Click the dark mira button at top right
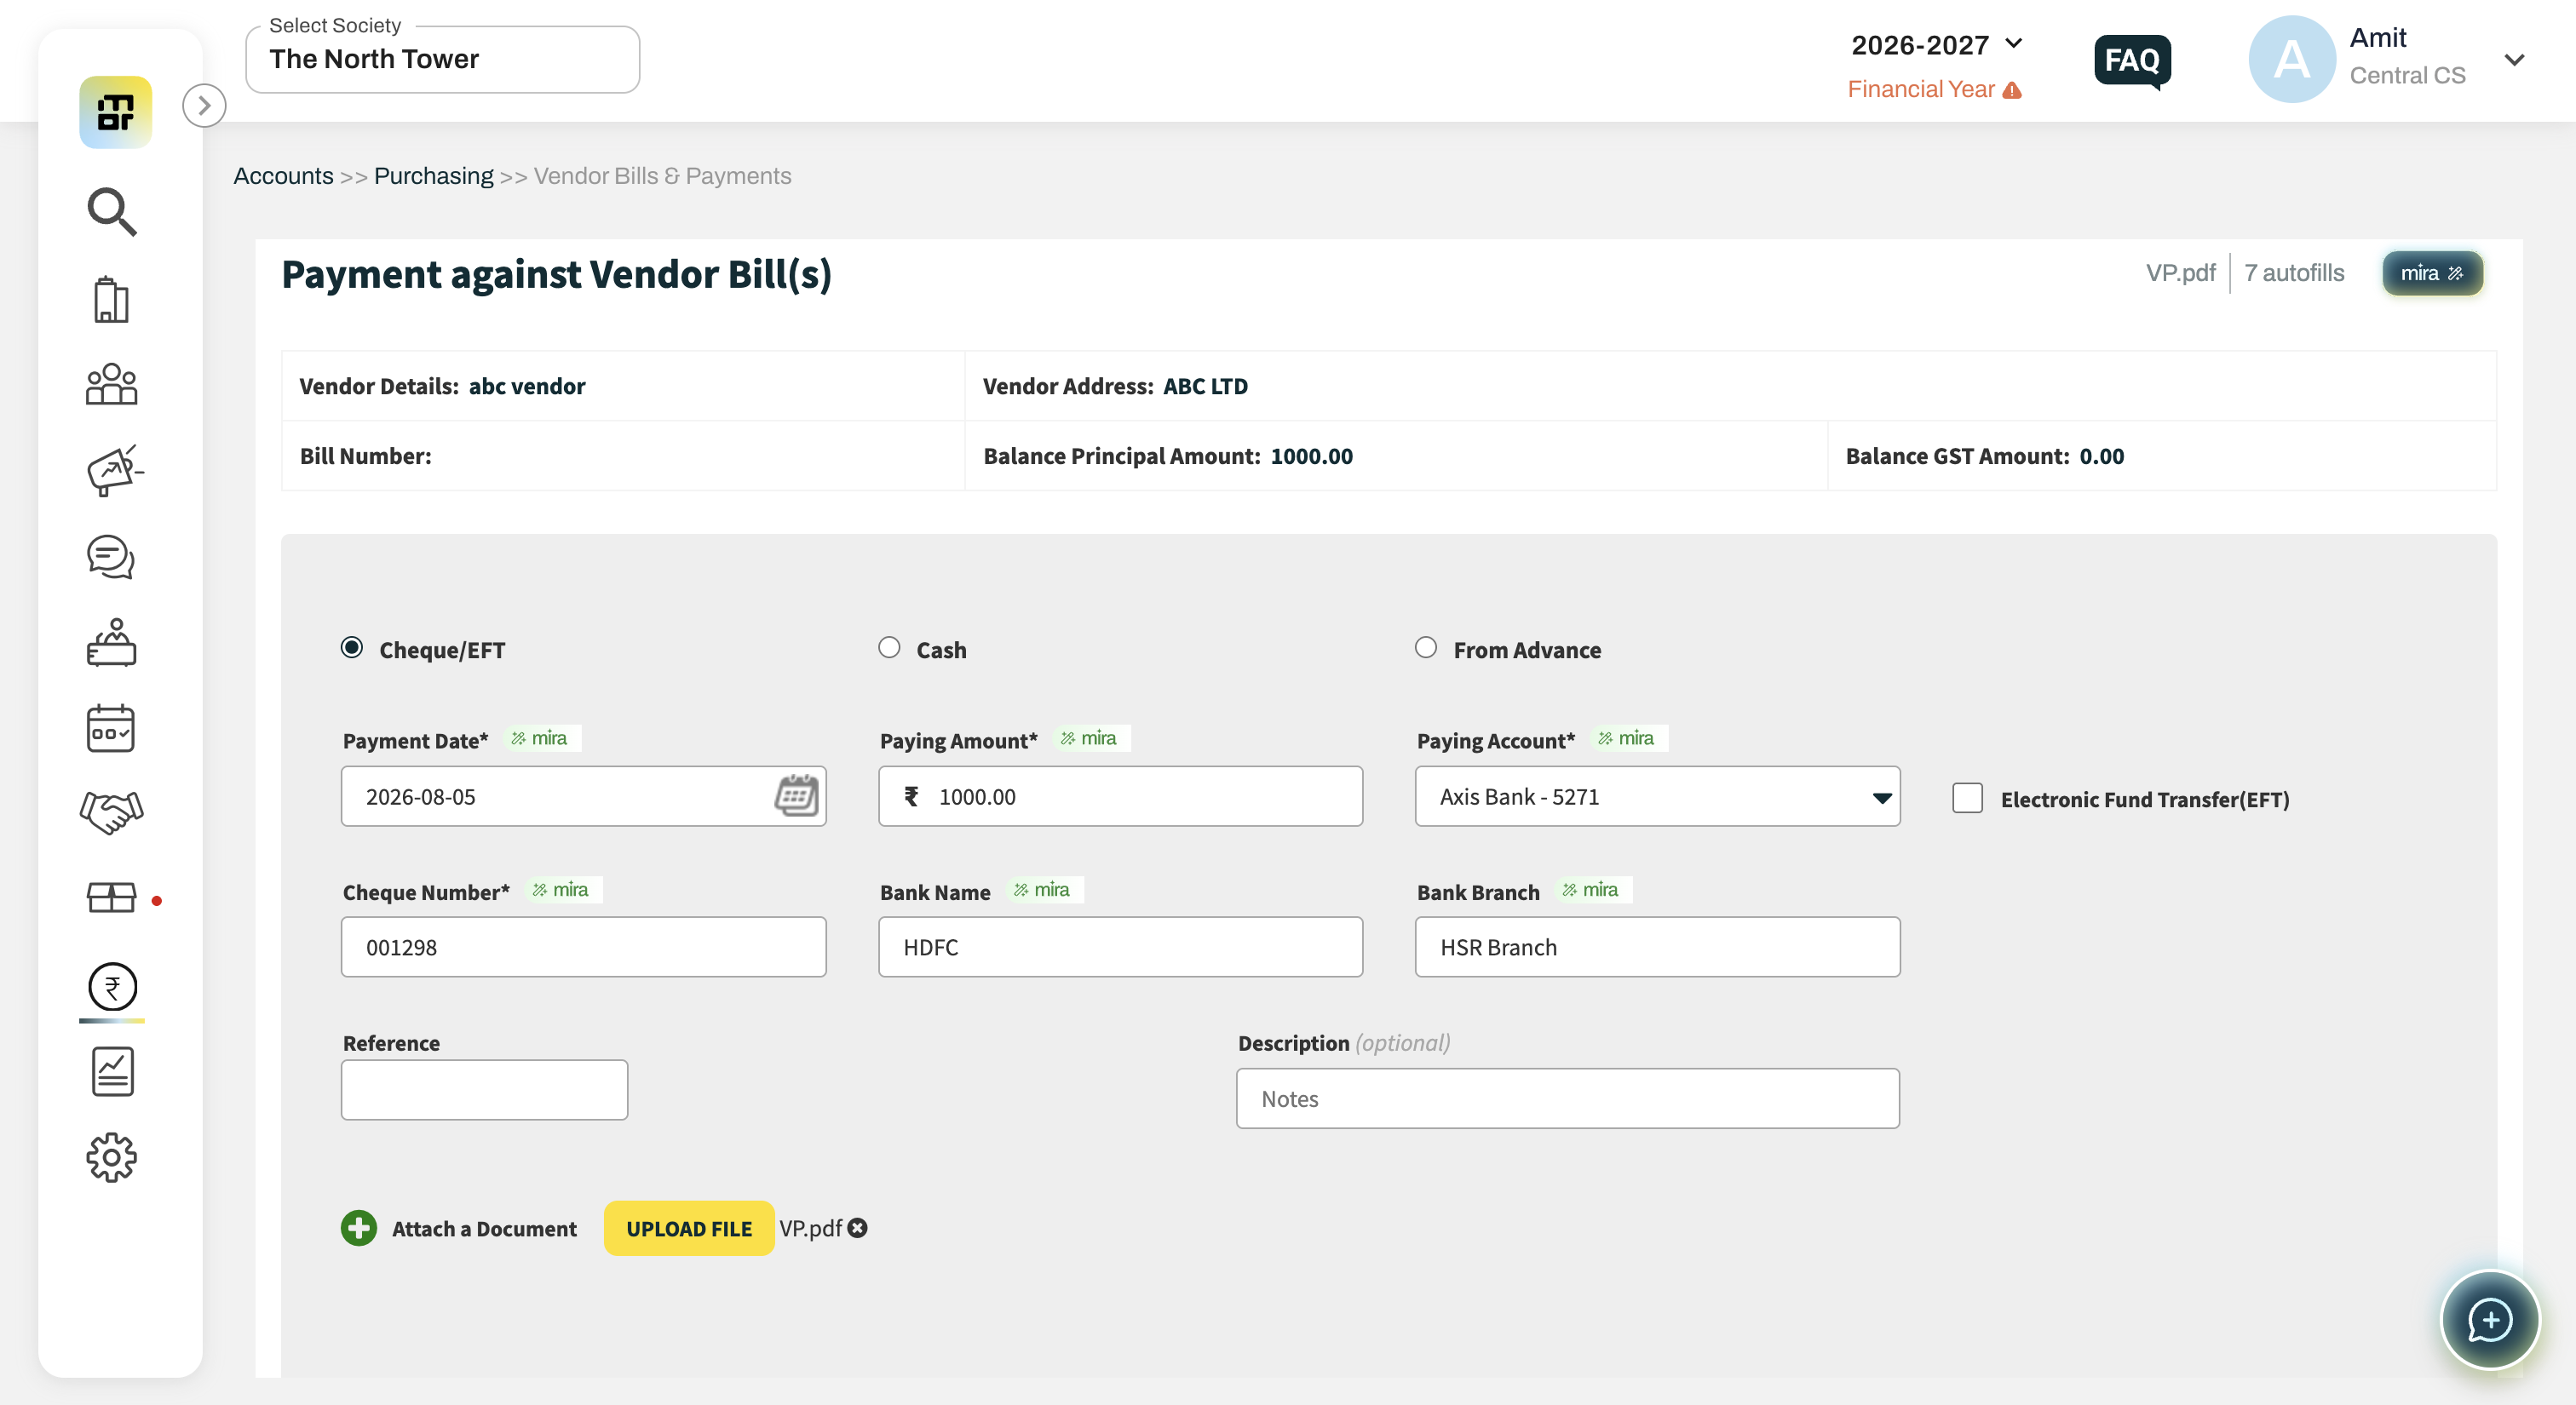This screenshot has height=1405, width=2576. 2432,272
